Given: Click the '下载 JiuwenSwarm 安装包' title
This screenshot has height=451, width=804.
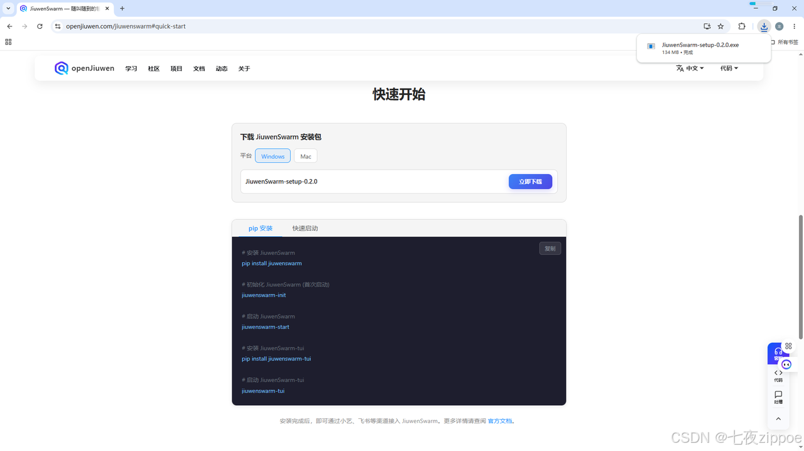Looking at the screenshot, I should point(281,137).
